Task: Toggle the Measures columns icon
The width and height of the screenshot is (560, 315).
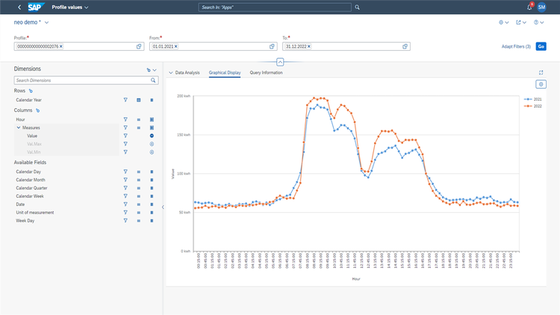Action: tap(152, 128)
